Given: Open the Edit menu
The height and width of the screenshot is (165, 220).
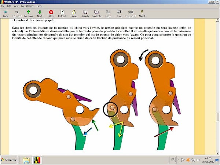Looking at the screenshot, I should click(9, 6).
